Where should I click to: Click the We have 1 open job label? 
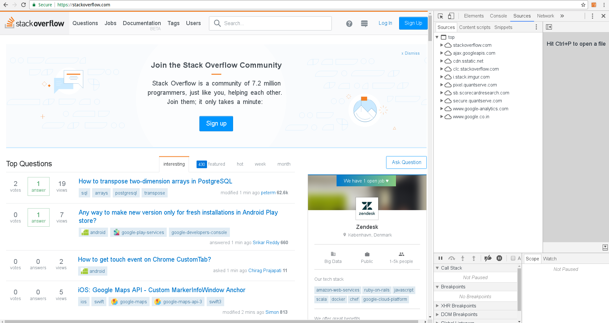tap(366, 181)
